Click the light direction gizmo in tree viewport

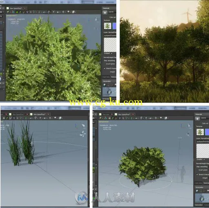96,19
